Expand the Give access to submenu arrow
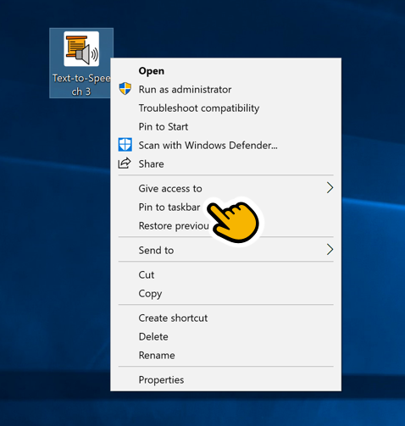This screenshot has height=426, width=405. [330, 188]
